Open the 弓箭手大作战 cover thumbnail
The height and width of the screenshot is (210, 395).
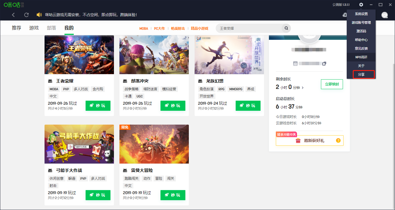(x=79, y=144)
